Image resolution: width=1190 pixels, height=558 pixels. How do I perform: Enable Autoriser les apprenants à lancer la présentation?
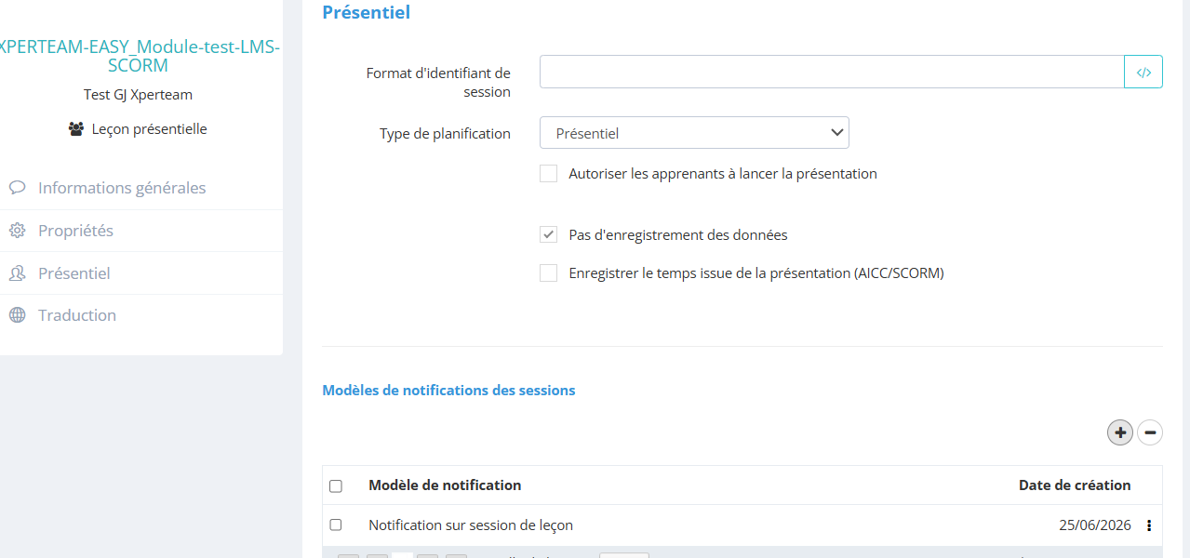549,173
